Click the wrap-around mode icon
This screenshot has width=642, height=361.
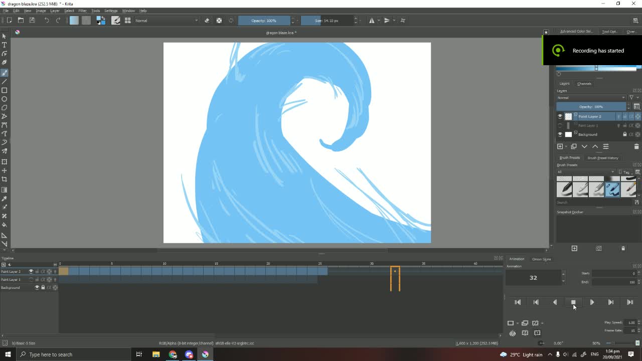(x=403, y=21)
